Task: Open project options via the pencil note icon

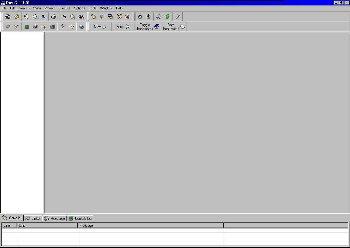Action: tap(178, 17)
